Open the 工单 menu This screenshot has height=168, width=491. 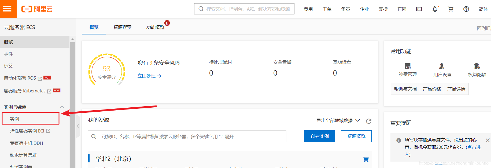point(327,9)
